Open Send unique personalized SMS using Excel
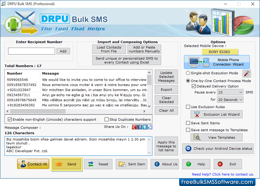 [127, 60]
